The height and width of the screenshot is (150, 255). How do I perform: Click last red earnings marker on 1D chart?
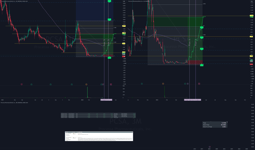click(111, 84)
